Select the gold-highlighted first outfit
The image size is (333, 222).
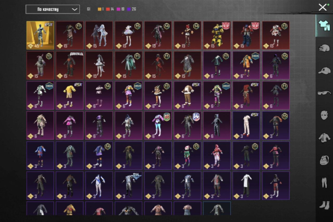(x=40, y=35)
